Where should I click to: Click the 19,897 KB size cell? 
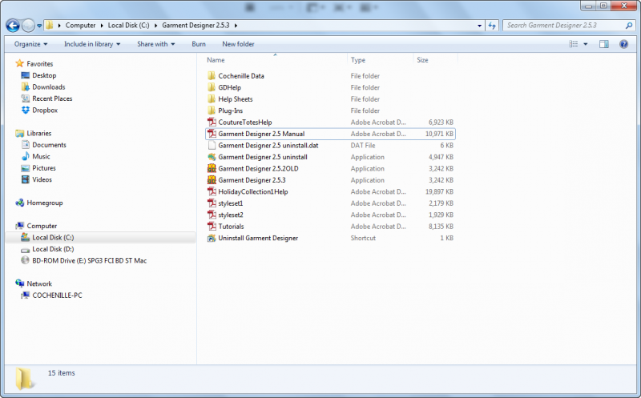439,191
